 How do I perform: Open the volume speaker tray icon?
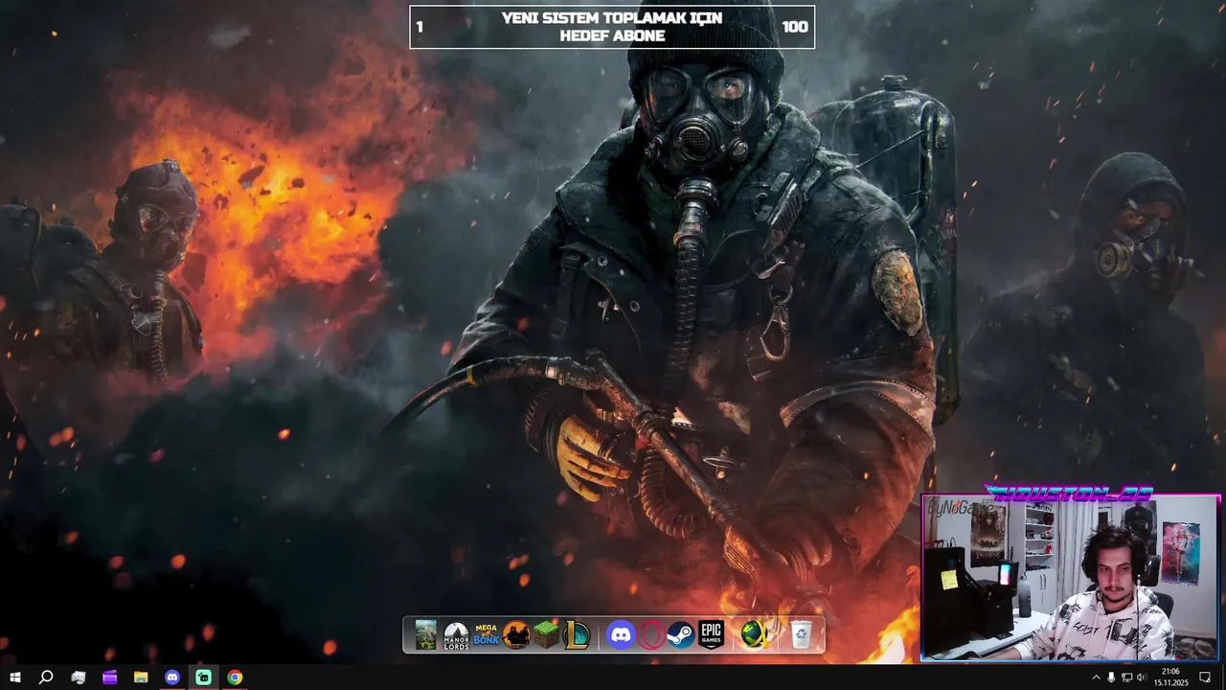pos(1141,678)
